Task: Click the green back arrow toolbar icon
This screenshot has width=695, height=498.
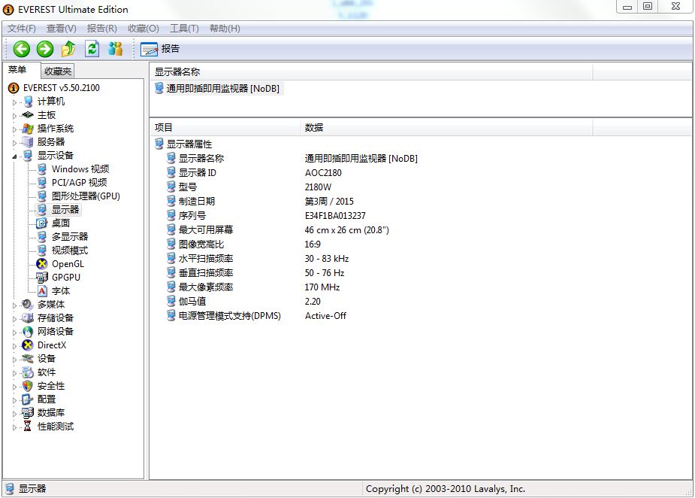Action: click(22, 49)
